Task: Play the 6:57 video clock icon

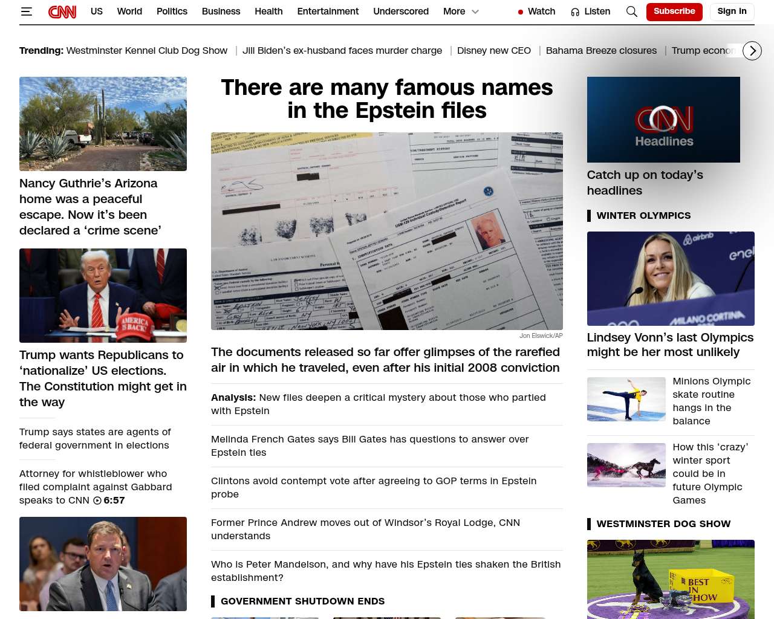Action: pos(97,501)
